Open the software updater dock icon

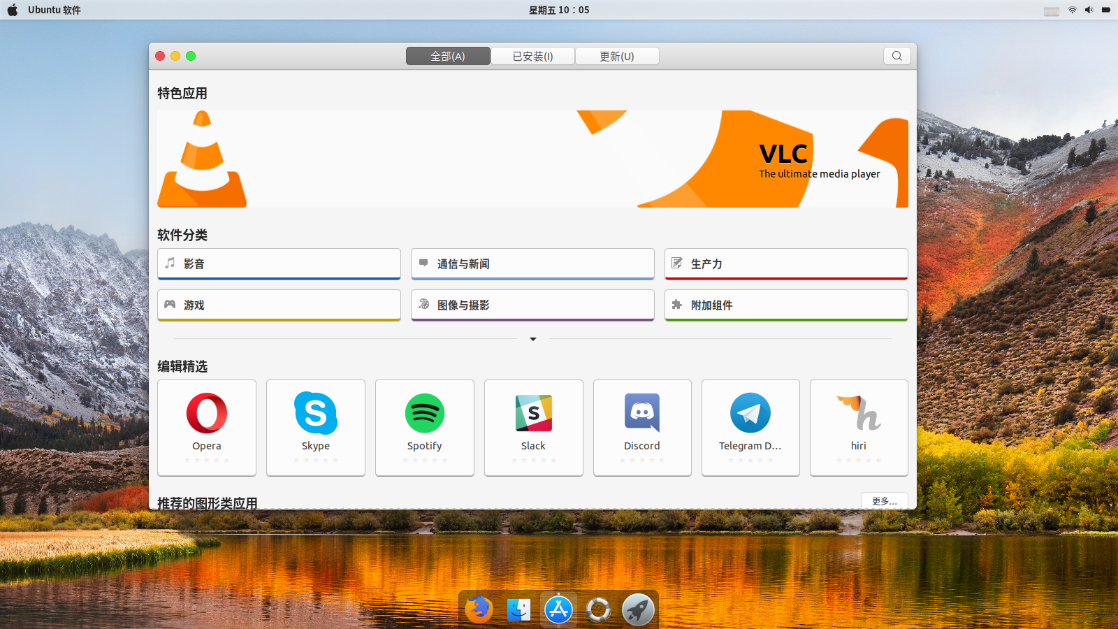click(598, 609)
